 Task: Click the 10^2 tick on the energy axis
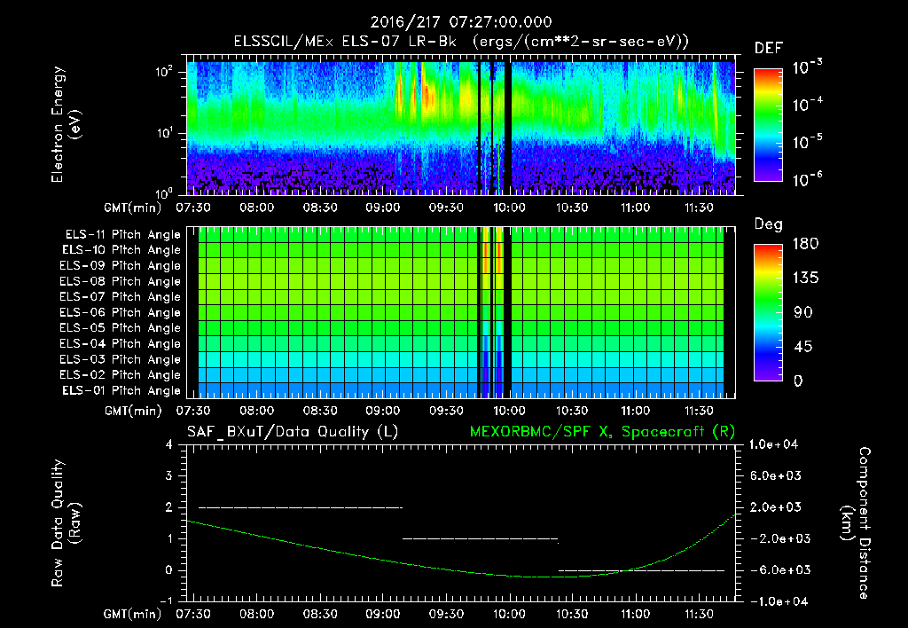coord(164,72)
